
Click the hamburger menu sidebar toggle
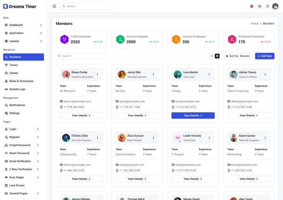pyautogui.click(x=54, y=6)
